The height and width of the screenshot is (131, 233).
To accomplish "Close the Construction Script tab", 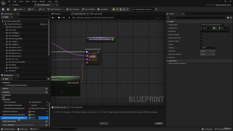I will 88,14.
